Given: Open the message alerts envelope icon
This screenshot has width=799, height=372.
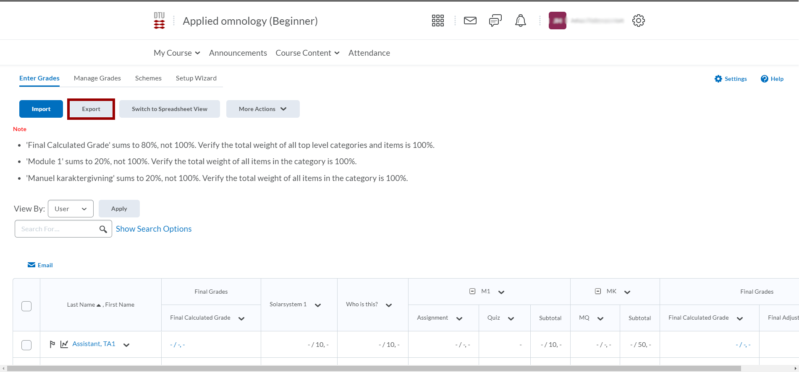Looking at the screenshot, I should click(470, 21).
